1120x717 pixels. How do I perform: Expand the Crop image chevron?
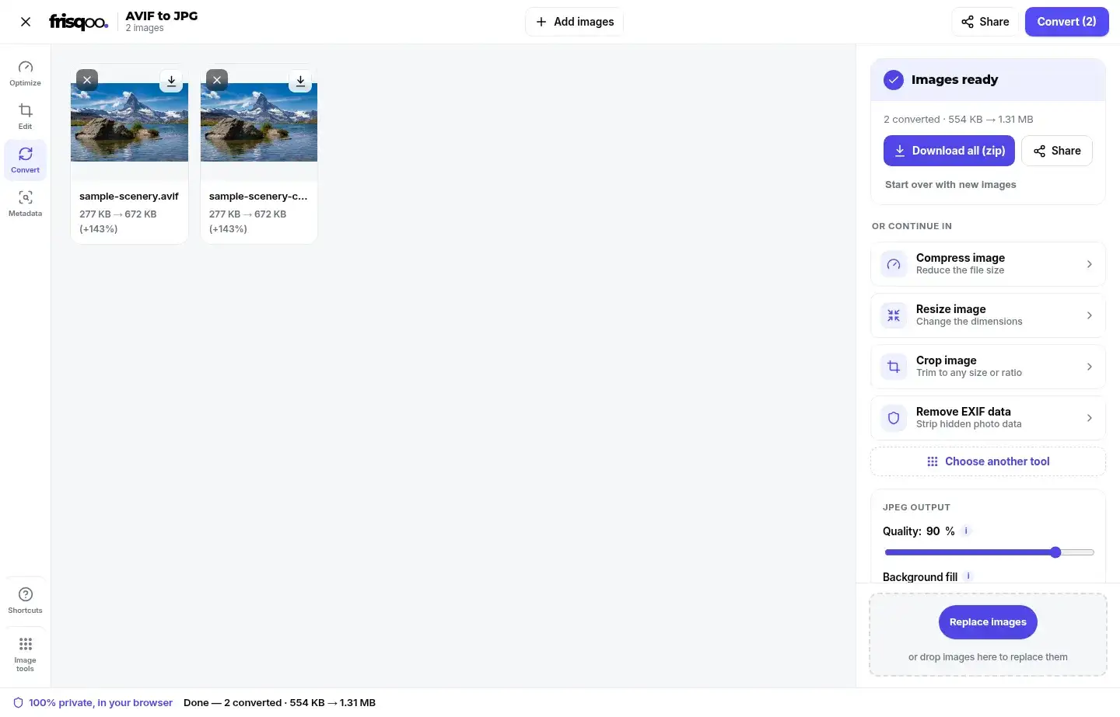pyautogui.click(x=1089, y=367)
